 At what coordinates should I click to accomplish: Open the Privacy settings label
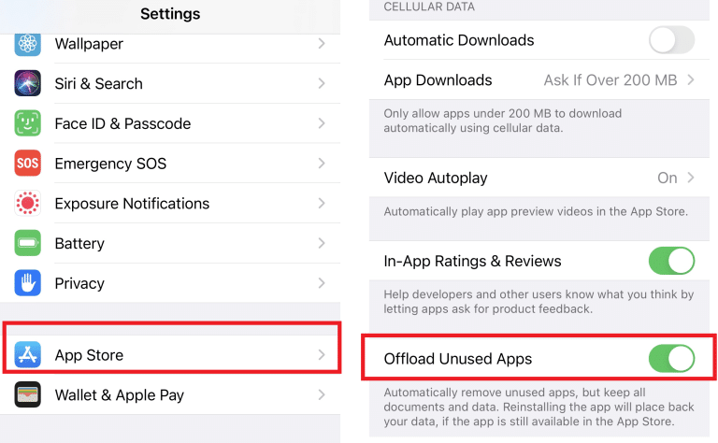(79, 283)
